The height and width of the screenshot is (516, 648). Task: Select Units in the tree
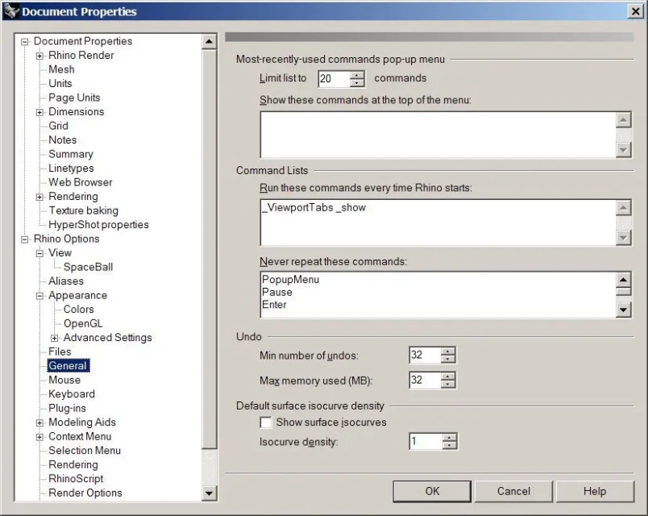pyautogui.click(x=60, y=83)
